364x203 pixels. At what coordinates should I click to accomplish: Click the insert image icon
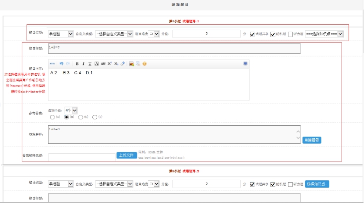click(131, 64)
